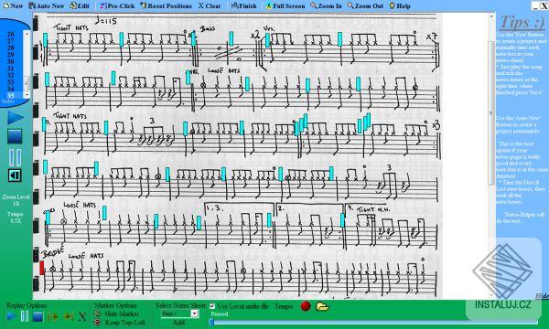Click Reset Positions in the toolbar
The image size is (549, 329).
point(166,6)
